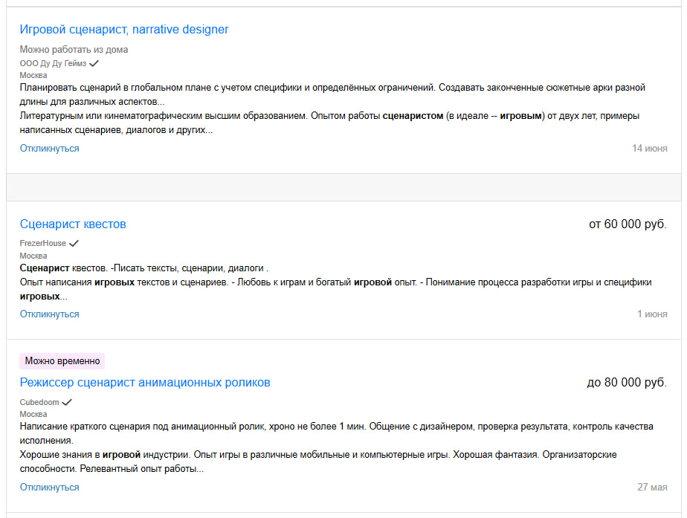Click the '14 июня' posting date
Screen dimensions: 687x518
point(649,149)
